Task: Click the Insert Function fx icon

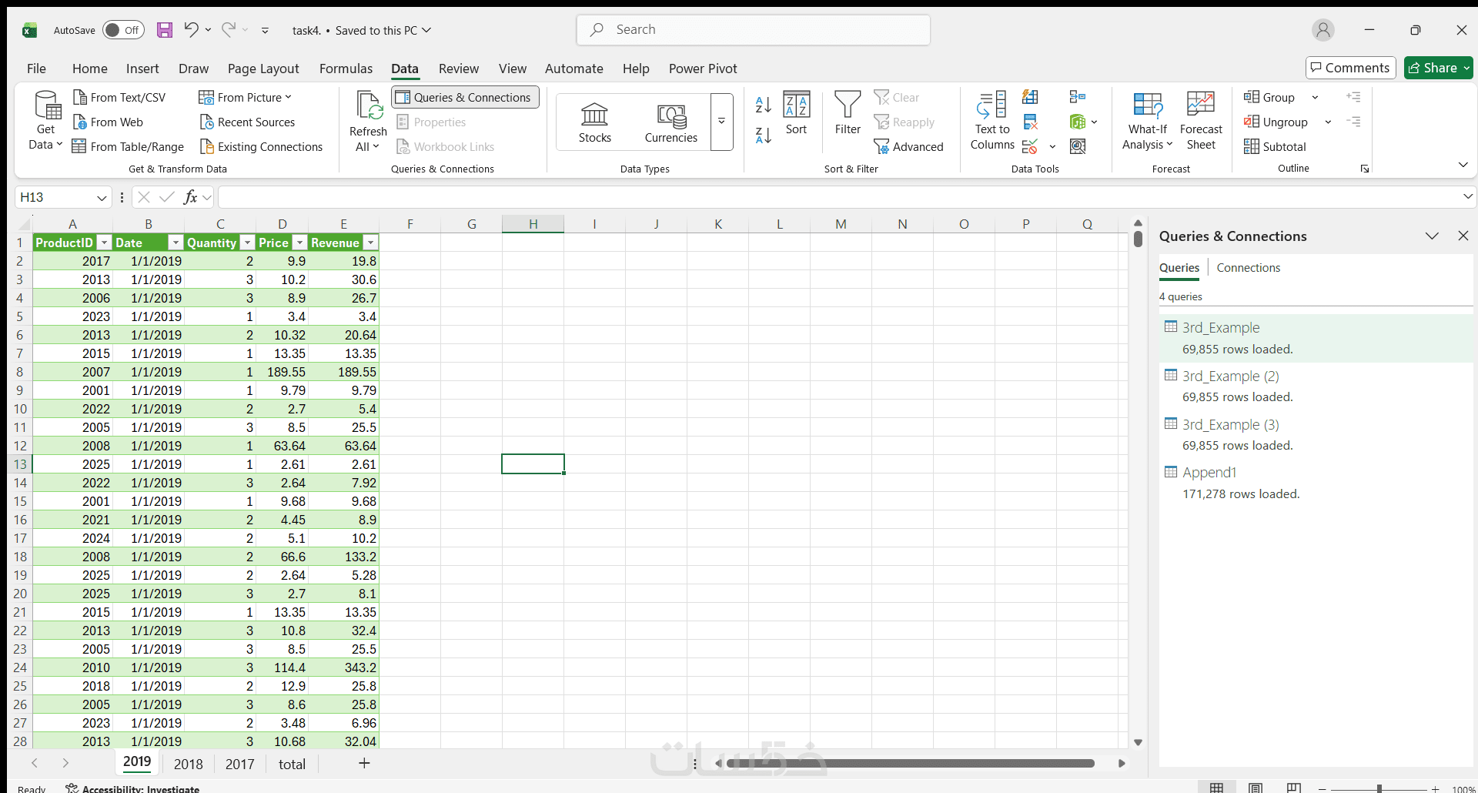Action: pos(191,197)
